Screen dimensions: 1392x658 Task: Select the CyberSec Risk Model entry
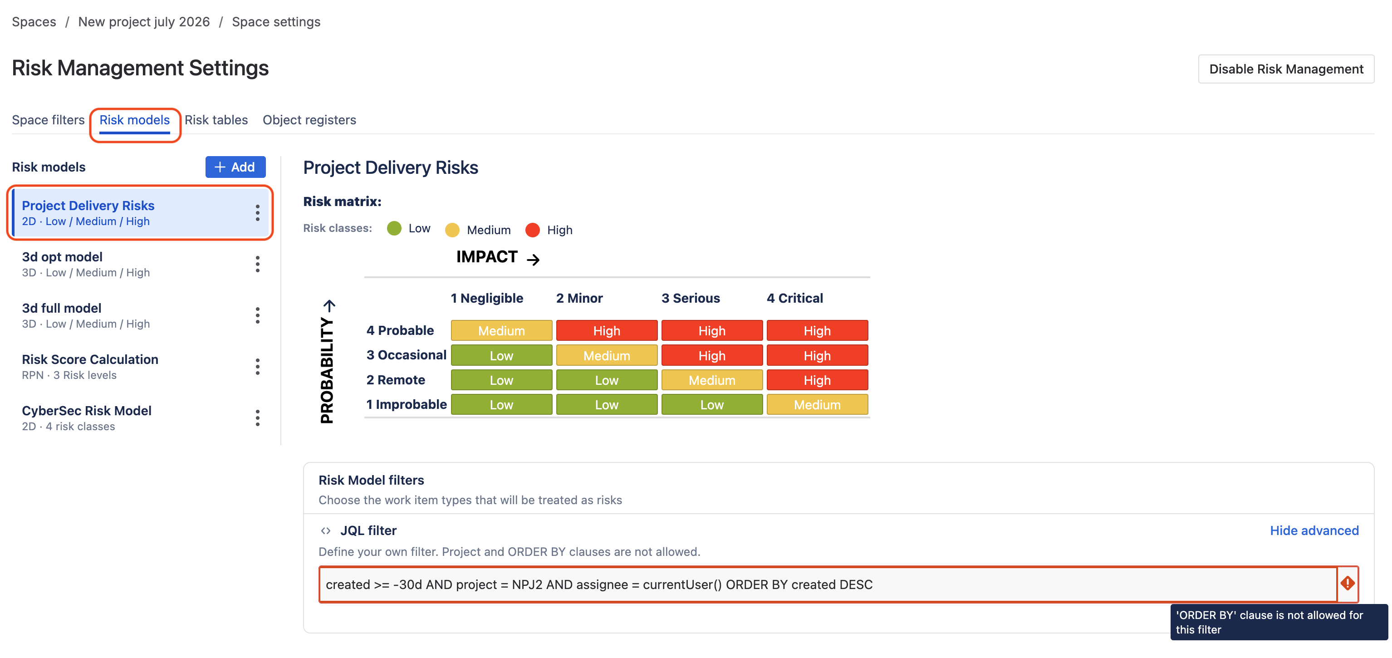click(x=87, y=417)
